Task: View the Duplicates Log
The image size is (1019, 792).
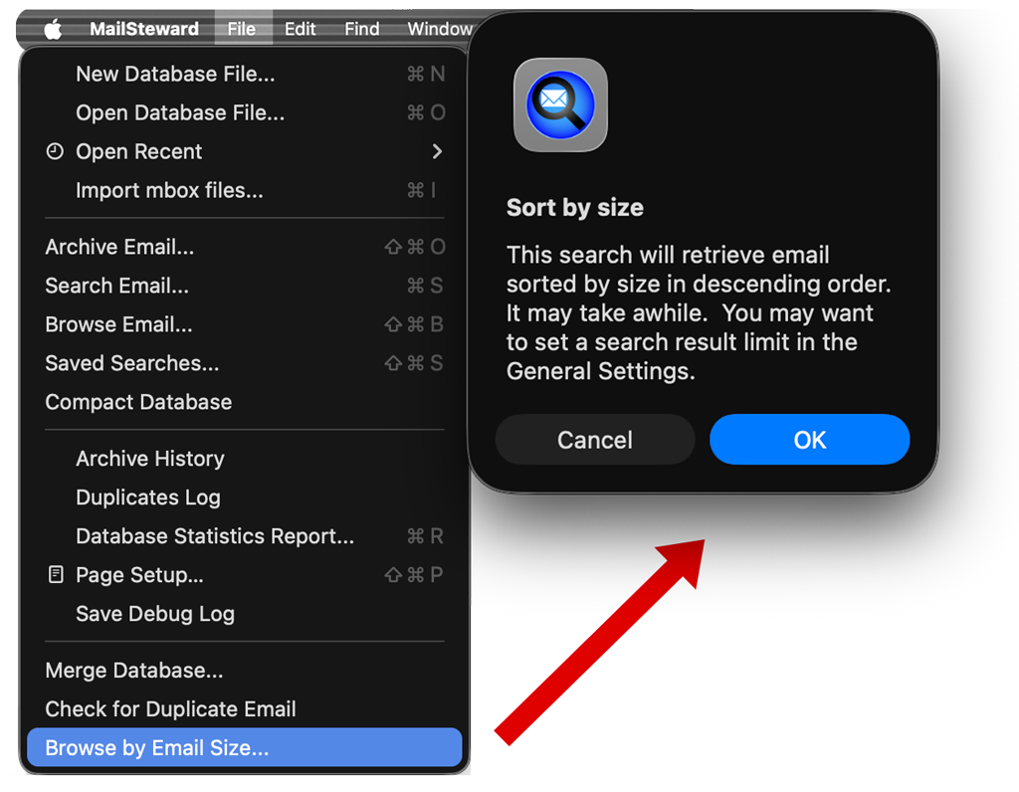Action: pyautogui.click(x=147, y=496)
